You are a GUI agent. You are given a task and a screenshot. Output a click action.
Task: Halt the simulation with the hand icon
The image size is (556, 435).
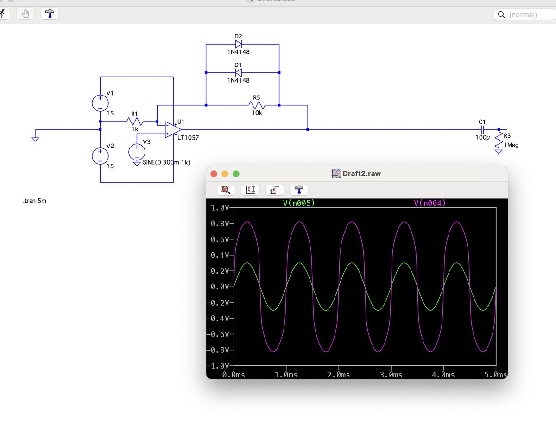tap(25, 14)
